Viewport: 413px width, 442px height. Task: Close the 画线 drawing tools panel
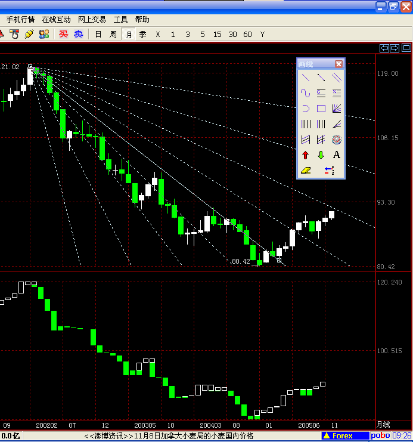[339, 64]
